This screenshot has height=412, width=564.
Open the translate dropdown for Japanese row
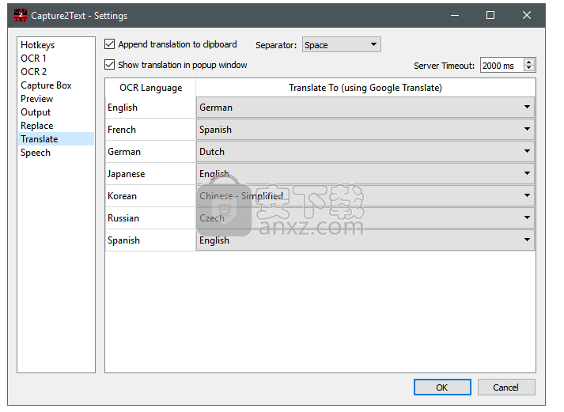tap(365, 174)
